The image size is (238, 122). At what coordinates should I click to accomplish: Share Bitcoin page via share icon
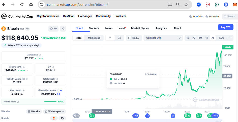(x=63, y=29)
